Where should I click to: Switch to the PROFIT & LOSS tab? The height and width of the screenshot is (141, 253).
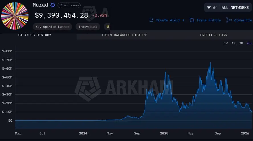213,35
